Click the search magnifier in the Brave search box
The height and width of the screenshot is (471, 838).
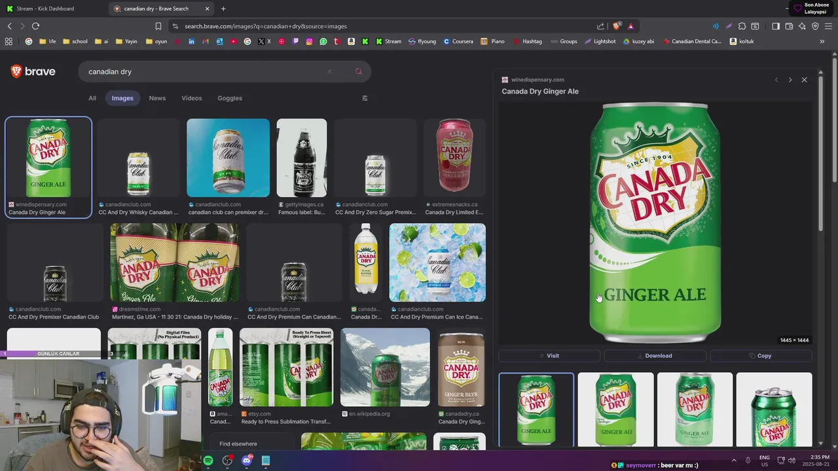click(x=358, y=71)
